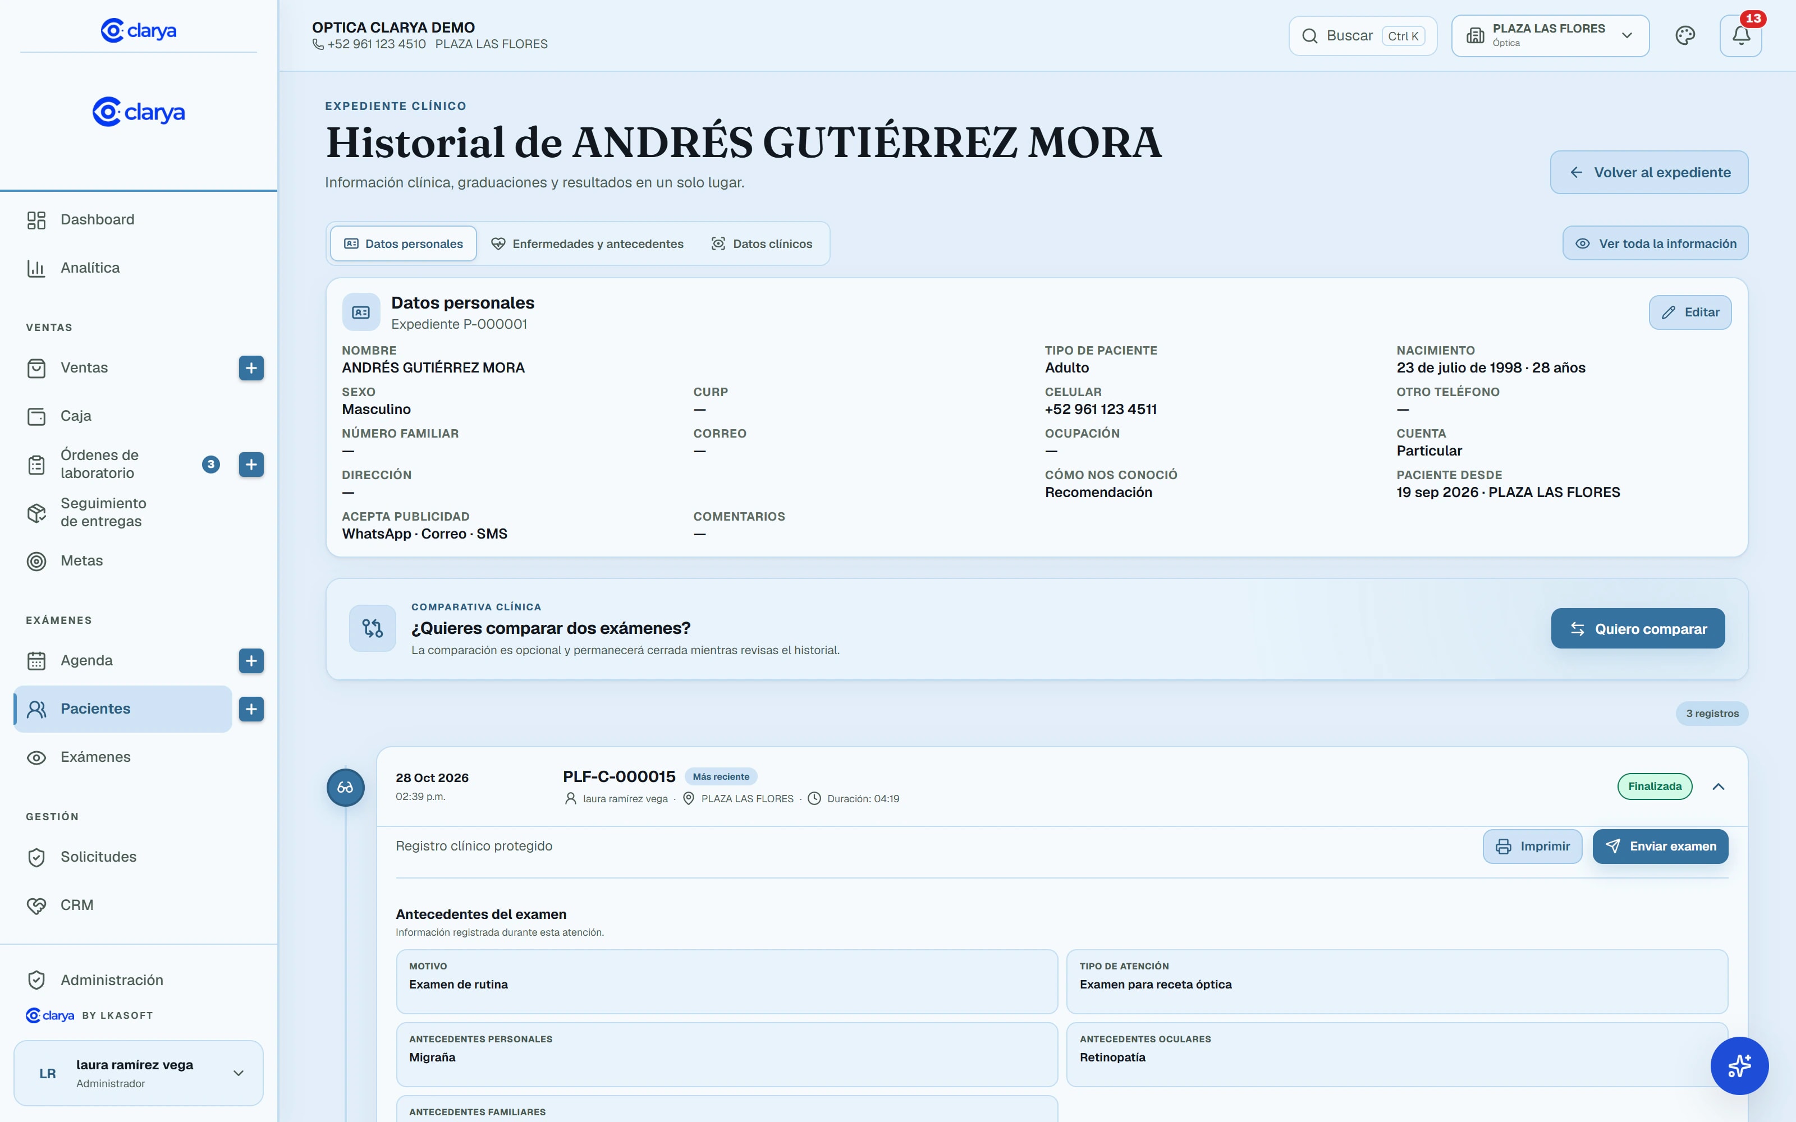The width and height of the screenshot is (1796, 1122).
Task: Click the 3 registros badge
Action: pos(1712,714)
